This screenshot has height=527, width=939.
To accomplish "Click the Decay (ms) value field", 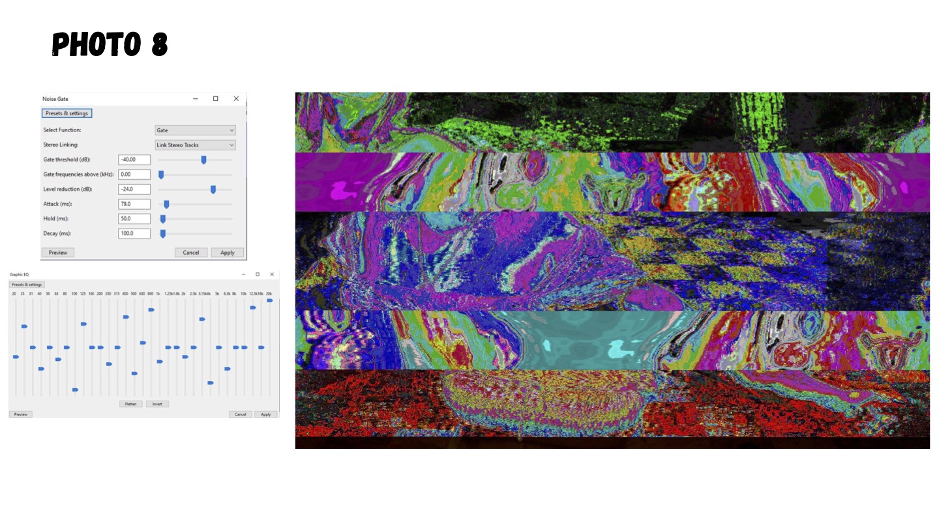I will point(134,234).
